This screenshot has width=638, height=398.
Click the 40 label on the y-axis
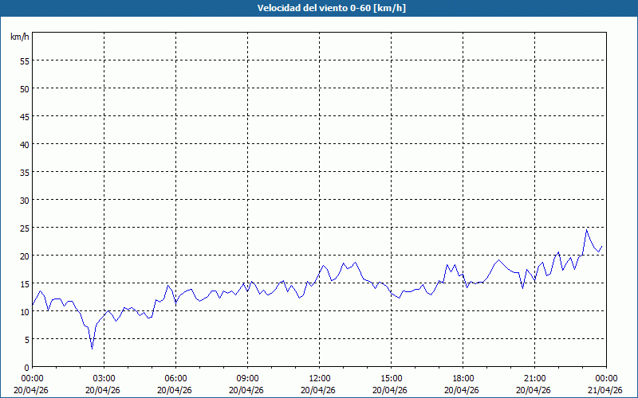[x=24, y=144]
